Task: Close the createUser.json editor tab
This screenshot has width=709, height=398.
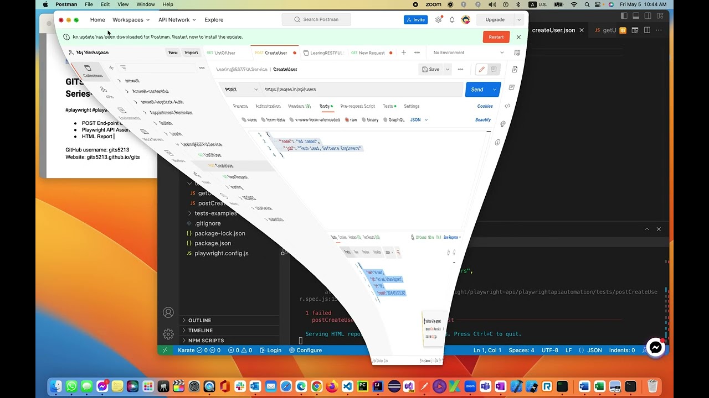Action: [582, 30]
